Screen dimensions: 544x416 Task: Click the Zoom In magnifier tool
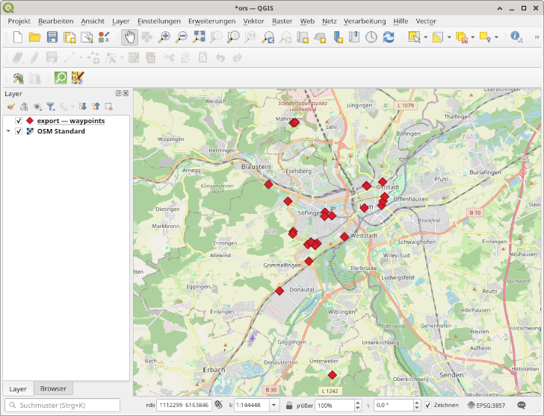coord(164,37)
